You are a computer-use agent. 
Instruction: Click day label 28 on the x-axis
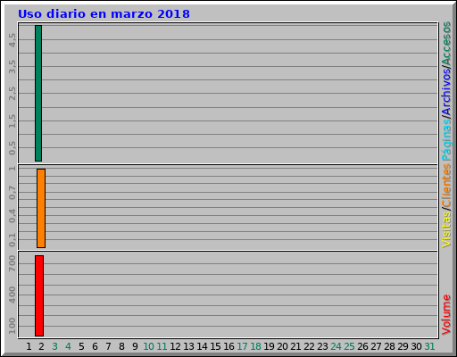click(389, 346)
